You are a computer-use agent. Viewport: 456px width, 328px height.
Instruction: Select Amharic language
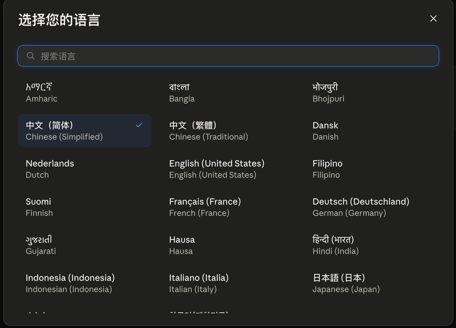(x=85, y=92)
